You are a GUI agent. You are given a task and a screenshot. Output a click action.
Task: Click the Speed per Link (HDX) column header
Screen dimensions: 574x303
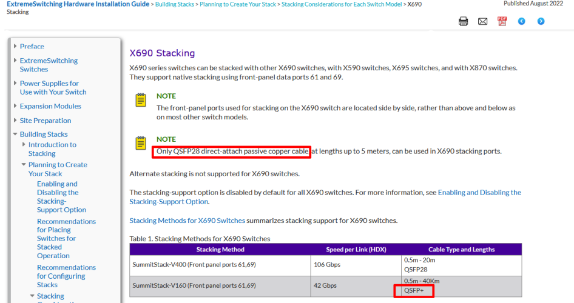coord(356,249)
